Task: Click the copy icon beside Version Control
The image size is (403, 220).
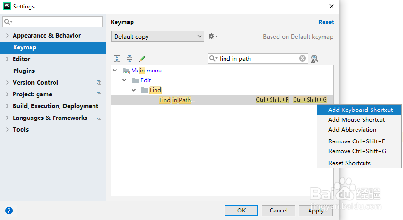Action: tap(99, 83)
